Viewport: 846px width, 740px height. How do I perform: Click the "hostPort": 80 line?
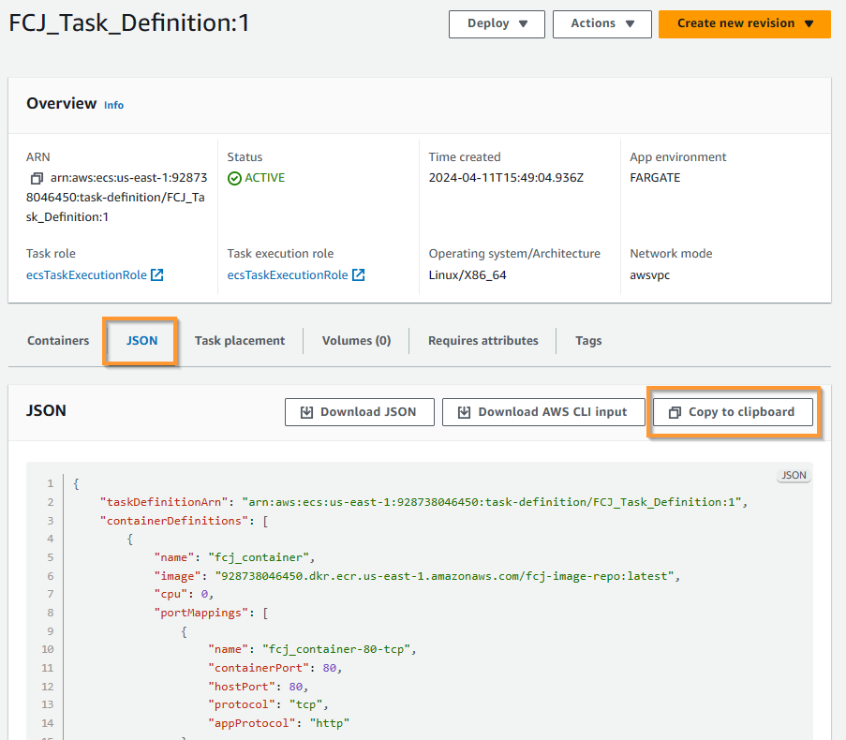258,687
